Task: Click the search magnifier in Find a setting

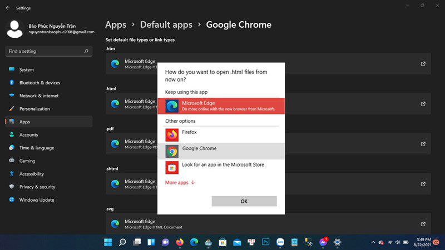Action: (86, 51)
